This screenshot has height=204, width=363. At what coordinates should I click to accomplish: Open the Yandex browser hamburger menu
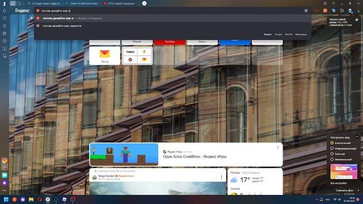point(334,3)
